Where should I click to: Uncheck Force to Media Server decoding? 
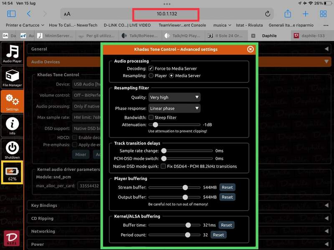[151, 68]
